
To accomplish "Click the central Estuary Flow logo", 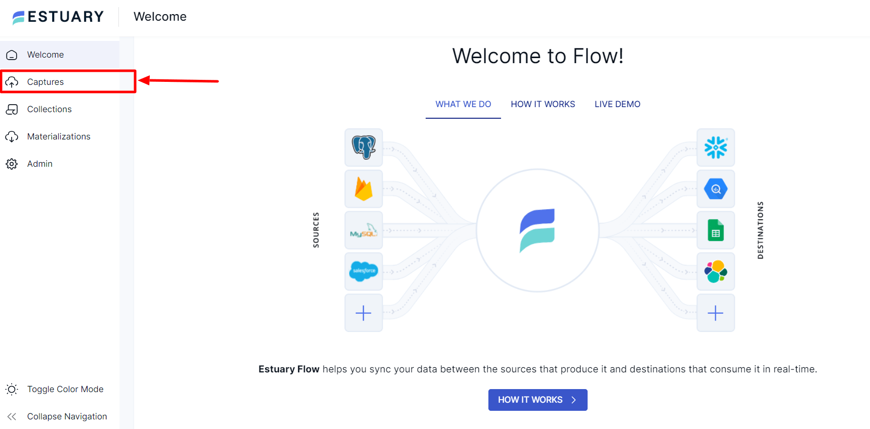I will click(537, 230).
